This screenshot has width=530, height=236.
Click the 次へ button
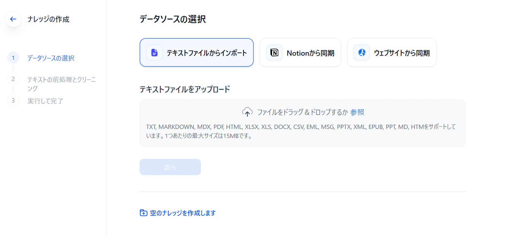click(170, 167)
